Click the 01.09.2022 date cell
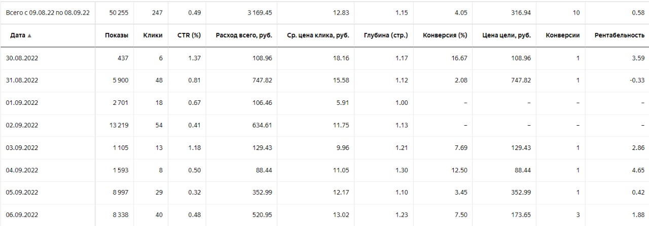Image resolution: width=649 pixels, height=226 pixels. tap(22, 103)
